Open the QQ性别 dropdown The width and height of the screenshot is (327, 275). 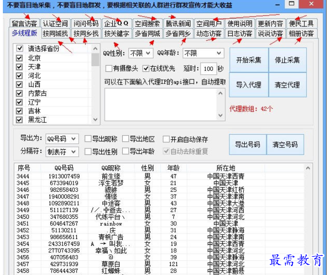click(x=141, y=53)
